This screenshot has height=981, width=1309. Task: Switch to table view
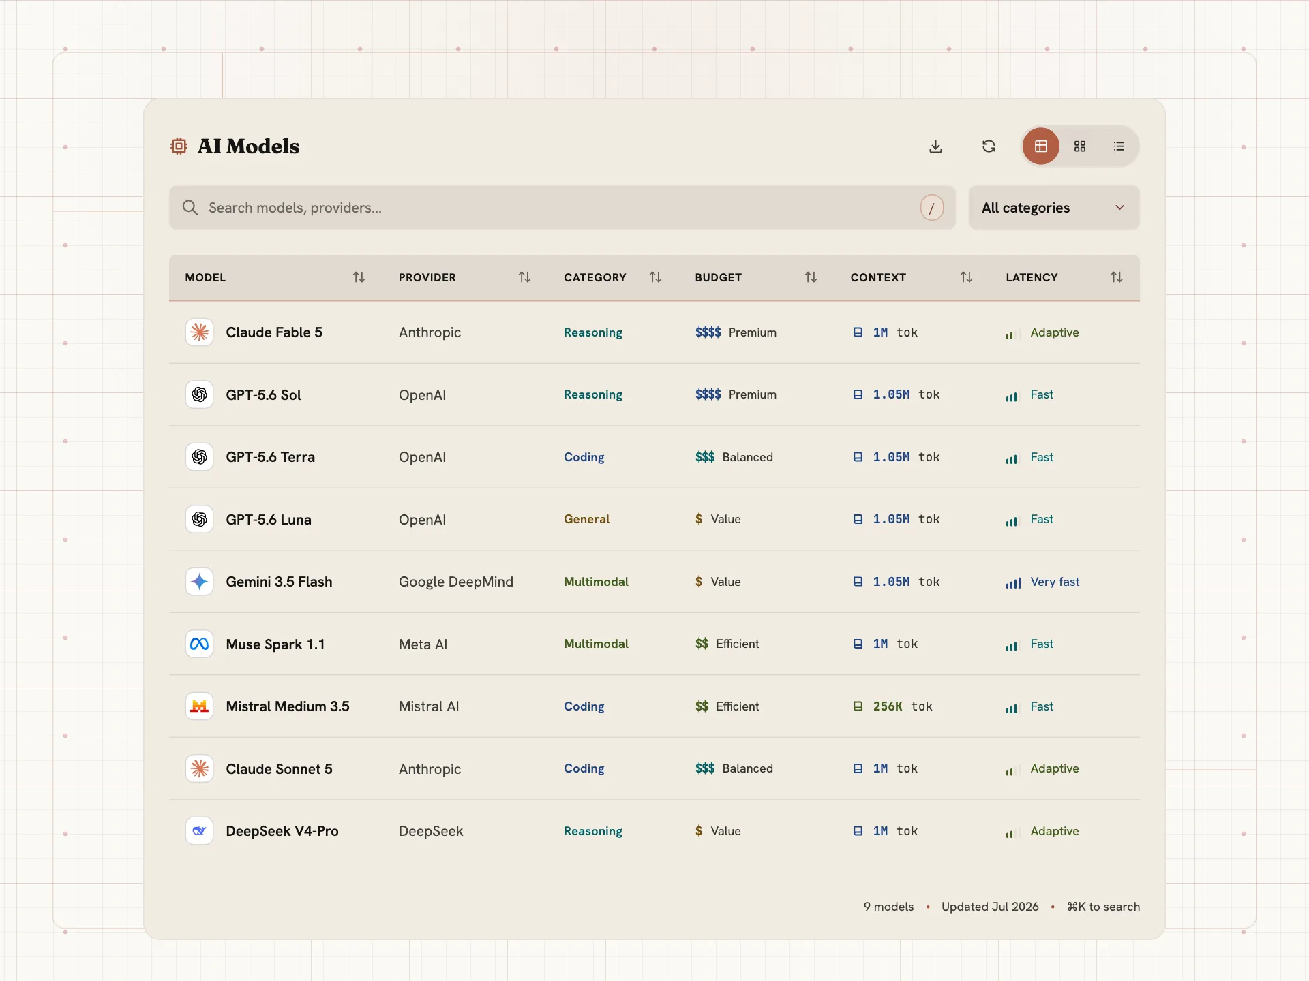click(1040, 146)
